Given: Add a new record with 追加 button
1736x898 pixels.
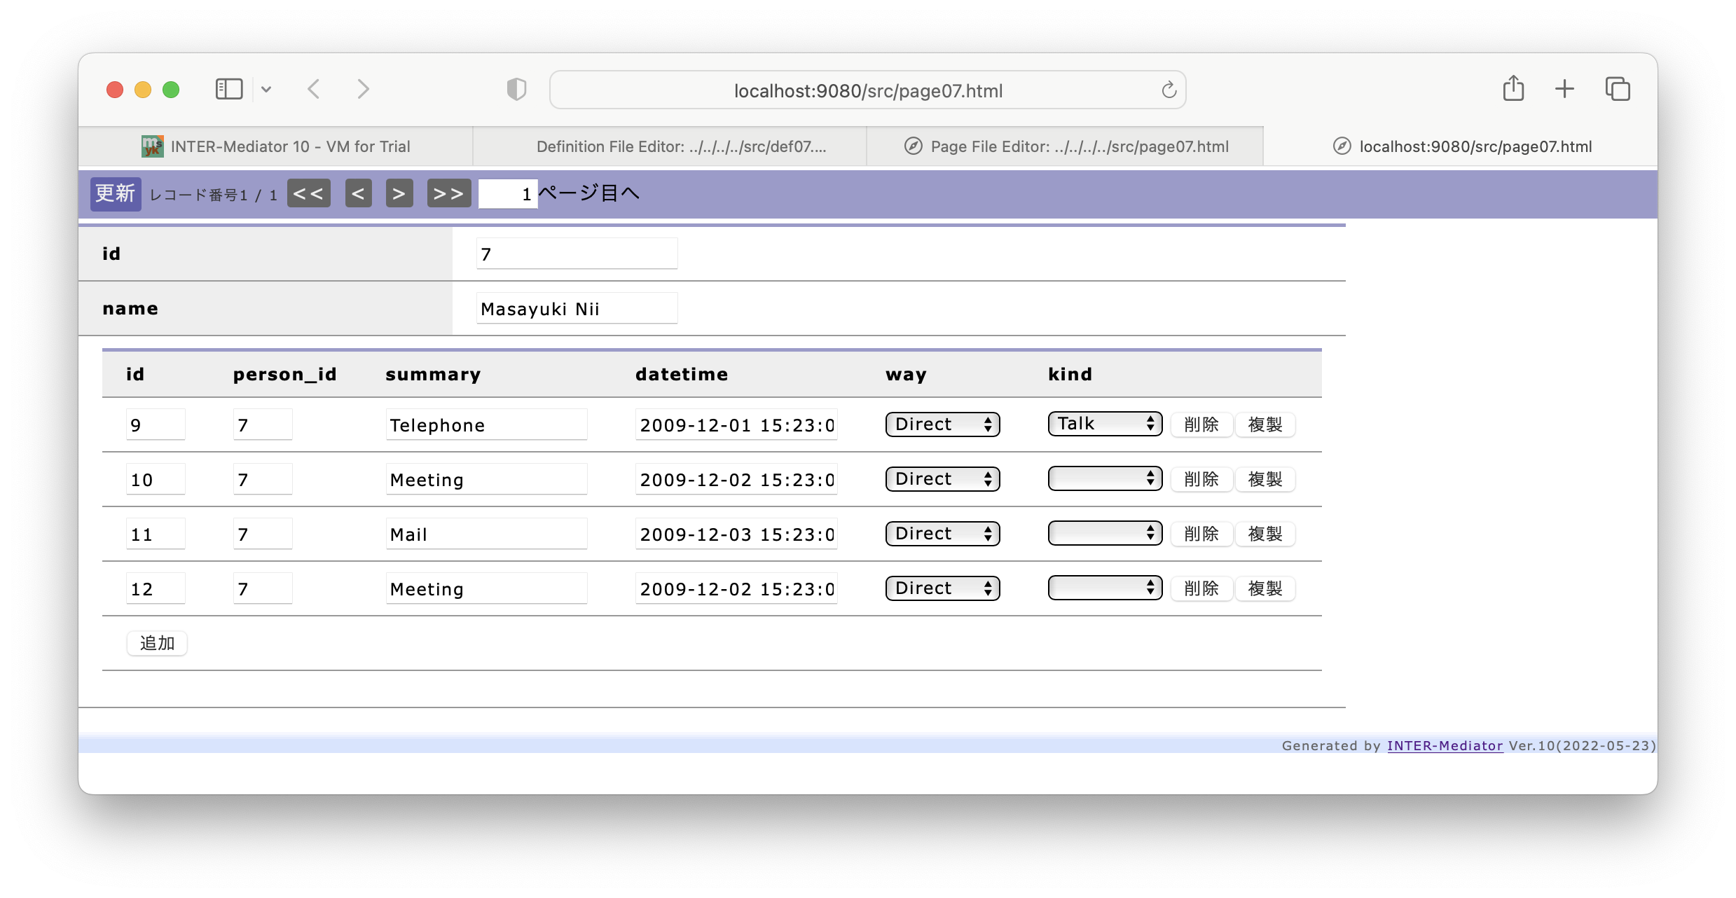Looking at the screenshot, I should tap(157, 643).
